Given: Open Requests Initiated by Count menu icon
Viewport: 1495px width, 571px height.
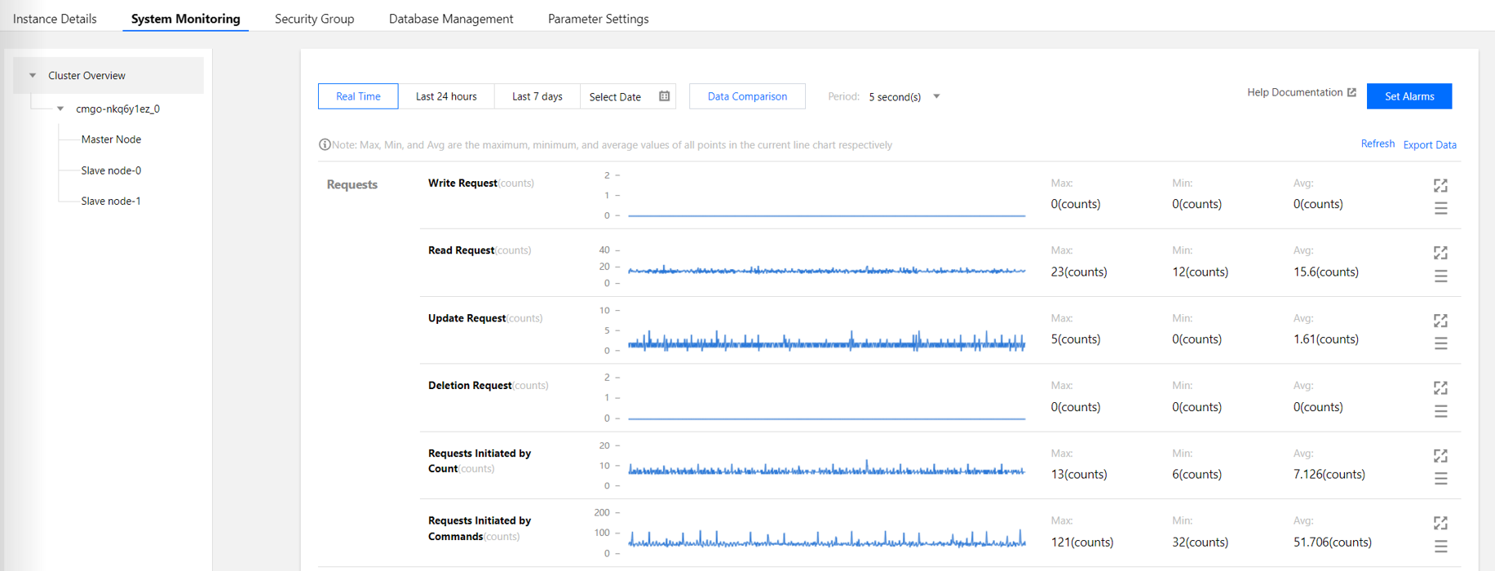Looking at the screenshot, I should coord(1440,479).
